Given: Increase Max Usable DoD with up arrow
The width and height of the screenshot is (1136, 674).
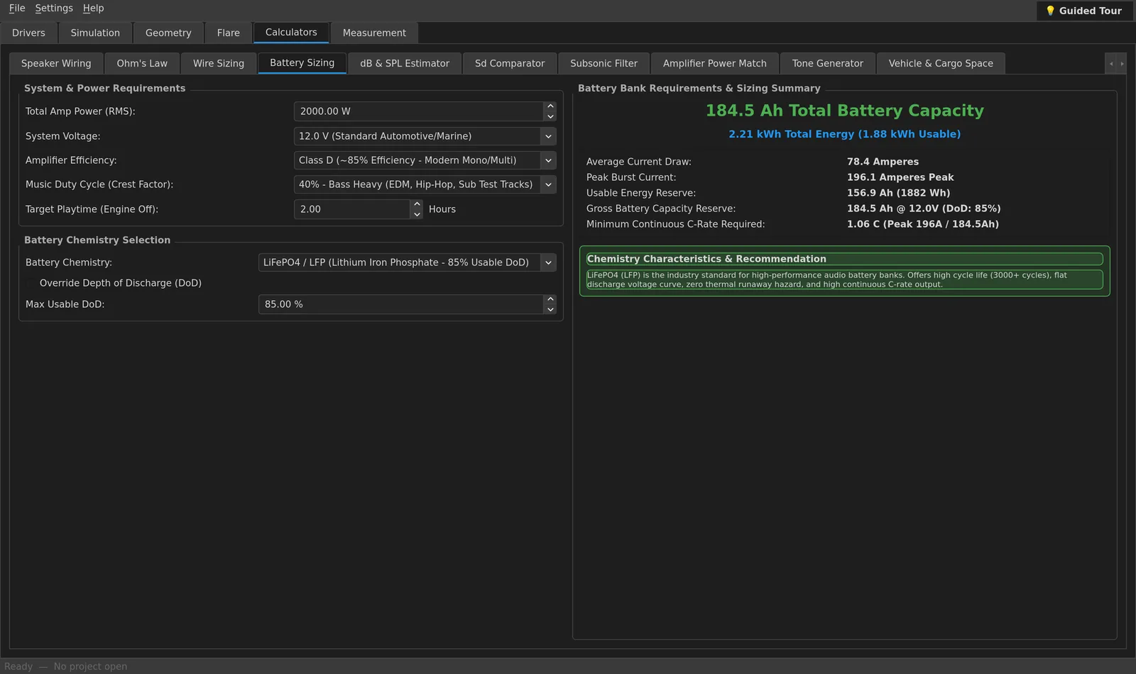Looking at the screenshot, I should [x=550, y=299].
